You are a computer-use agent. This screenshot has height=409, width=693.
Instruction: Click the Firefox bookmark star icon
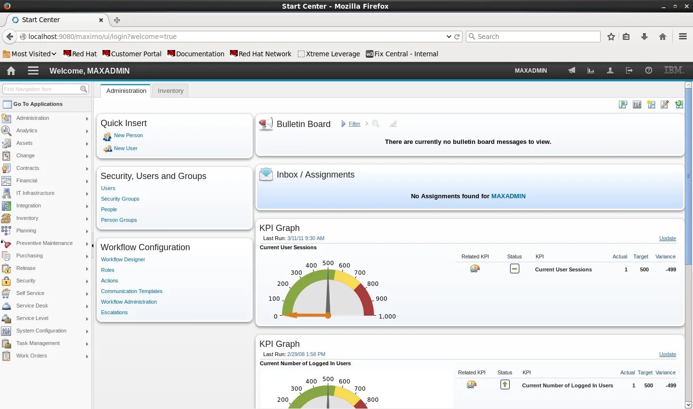coord(611,37)
